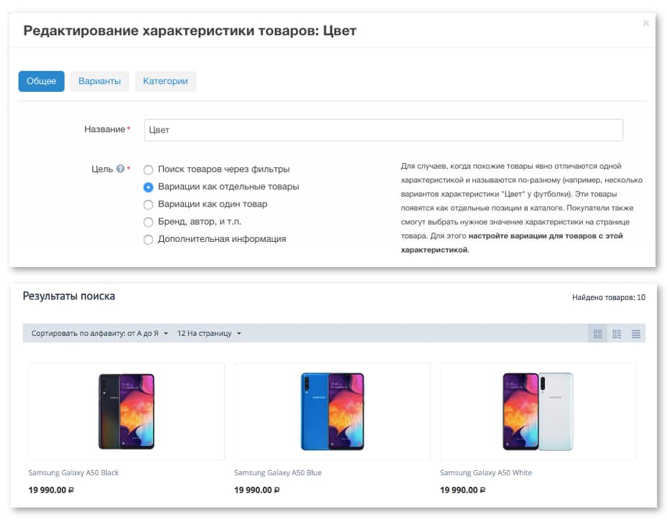Screen dimensions: 667x519
Task: Click the Samsung Galaxy A50 White title
Action: click(x=486, y=473)
